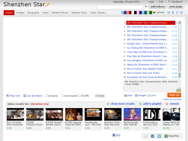Click the green plus beside show more results

pyautogui.click(x=108, y=104)
